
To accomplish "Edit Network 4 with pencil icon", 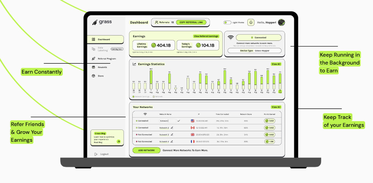I will coord(172,141).
